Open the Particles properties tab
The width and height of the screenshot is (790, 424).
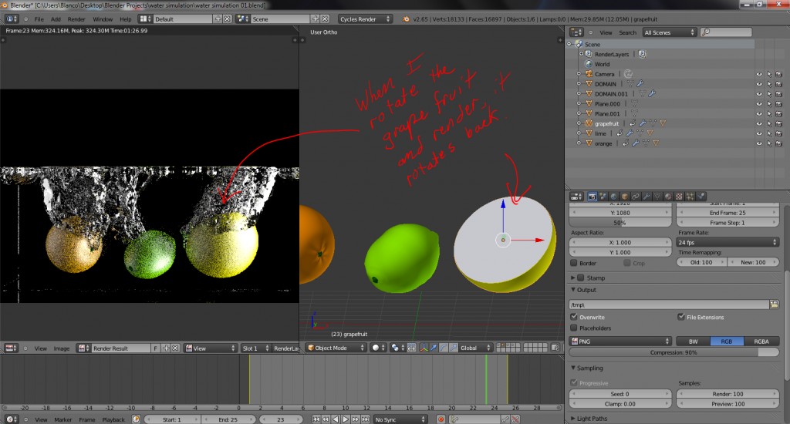(690, 197)
